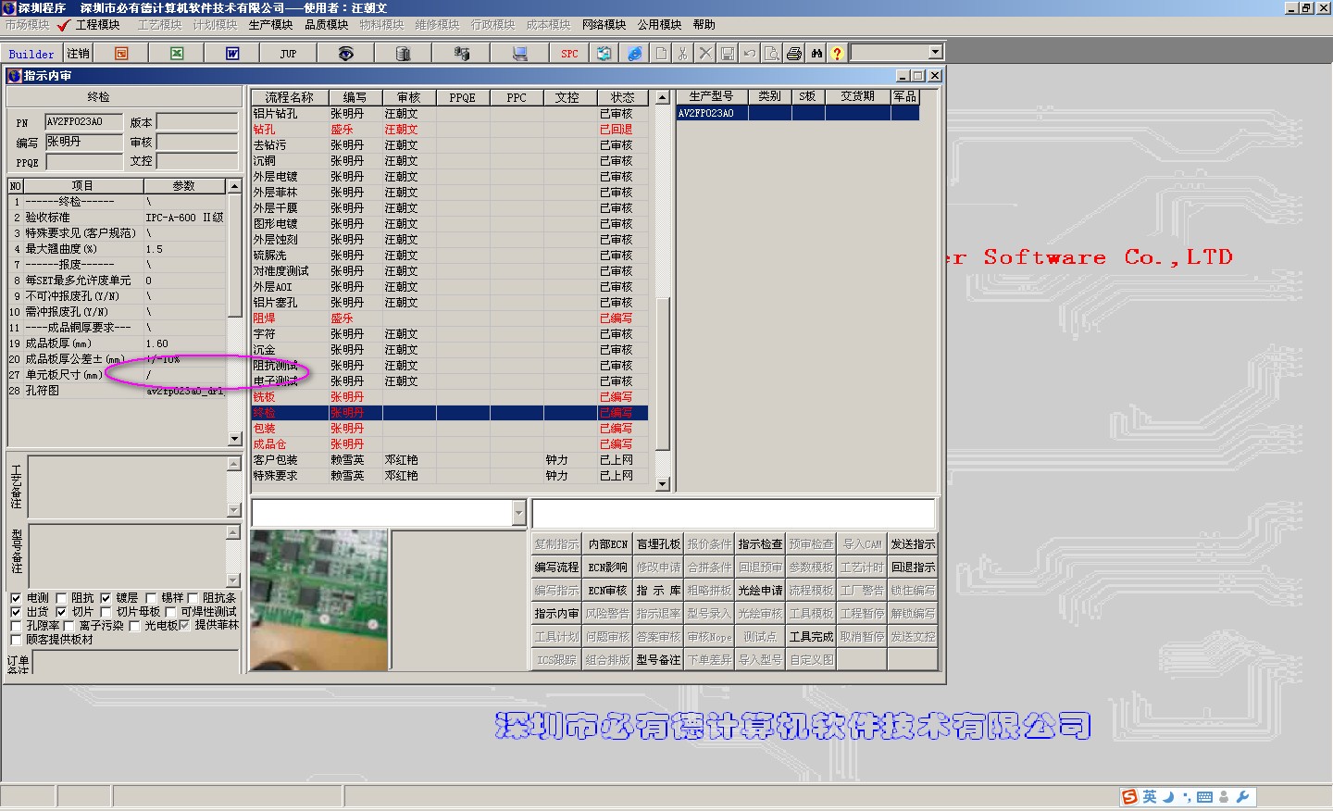Click the printer toolbar icon

click(794, 54)
